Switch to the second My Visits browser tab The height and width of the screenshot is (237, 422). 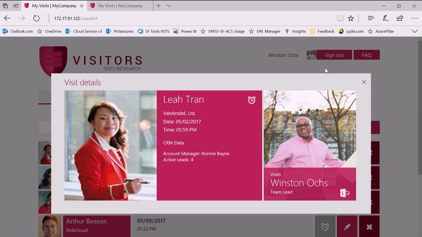(x=120, y=6)
